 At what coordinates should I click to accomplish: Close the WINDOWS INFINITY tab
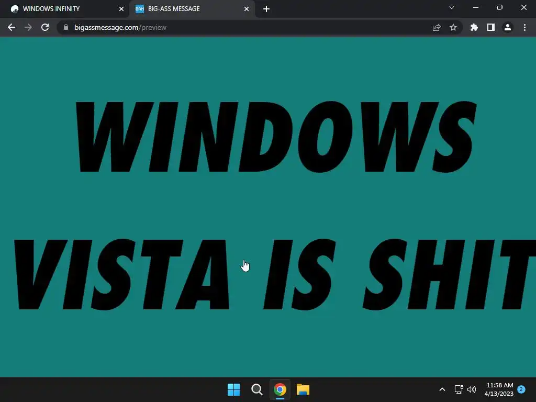coord(121,9)
